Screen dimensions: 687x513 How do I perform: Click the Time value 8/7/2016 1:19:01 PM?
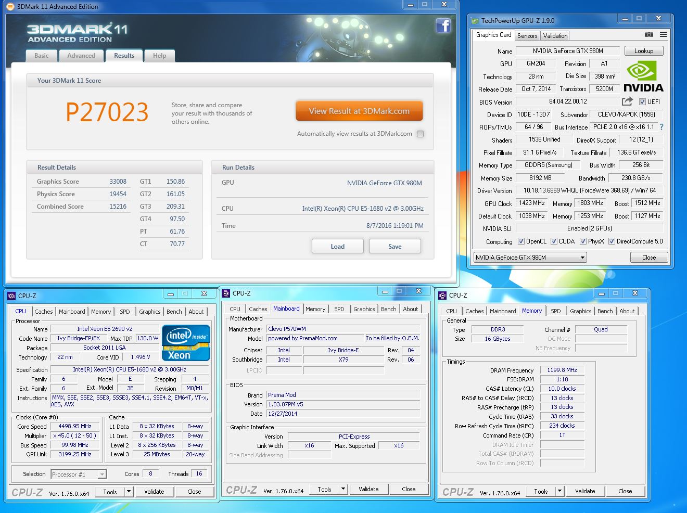(x=395, y=226)
